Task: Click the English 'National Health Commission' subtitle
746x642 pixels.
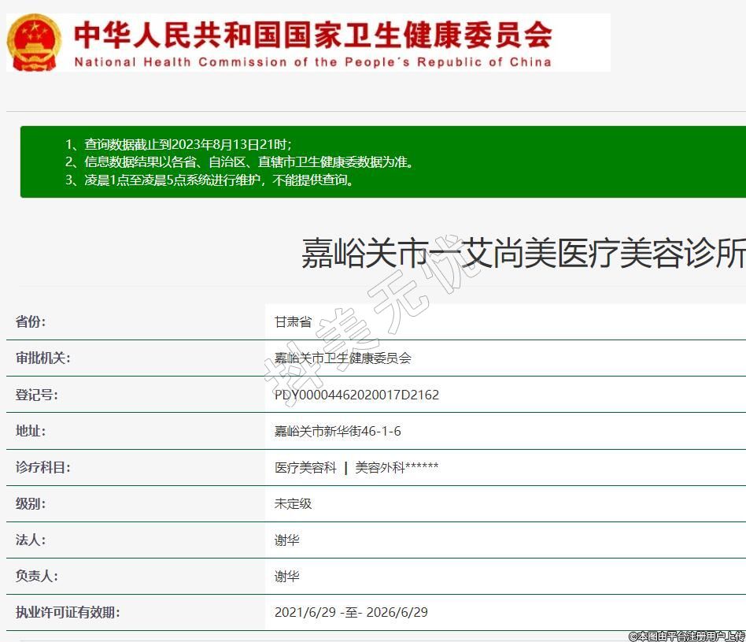Action: click(312, 62)
